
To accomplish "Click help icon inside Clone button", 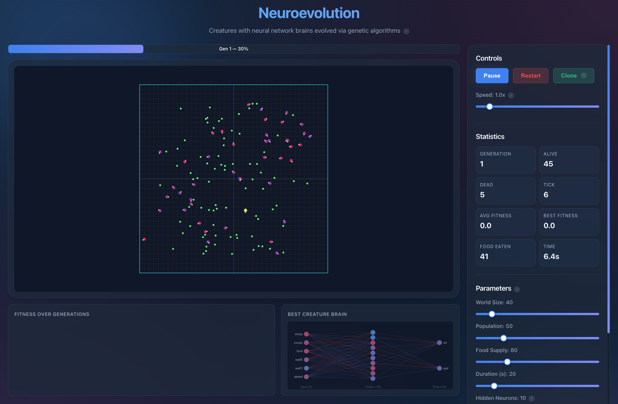I will [x=583, y=76].
